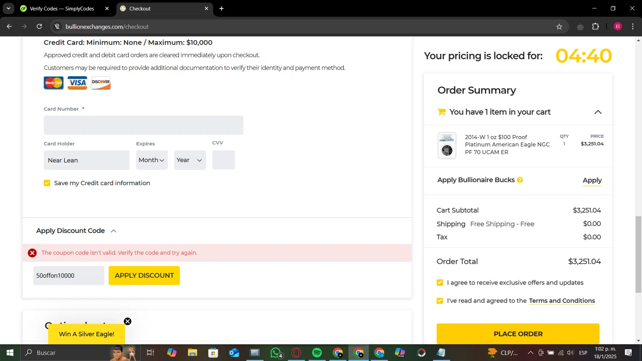
Task: Click the page vertical scrollbar thumb
Action: coord(639,254)
